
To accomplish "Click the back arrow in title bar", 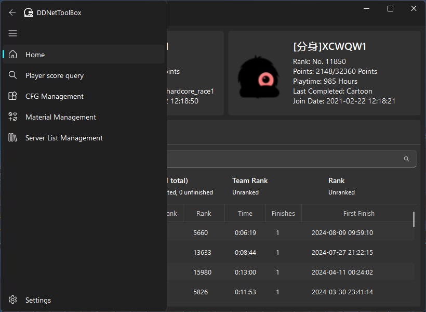I will (12, 12).
